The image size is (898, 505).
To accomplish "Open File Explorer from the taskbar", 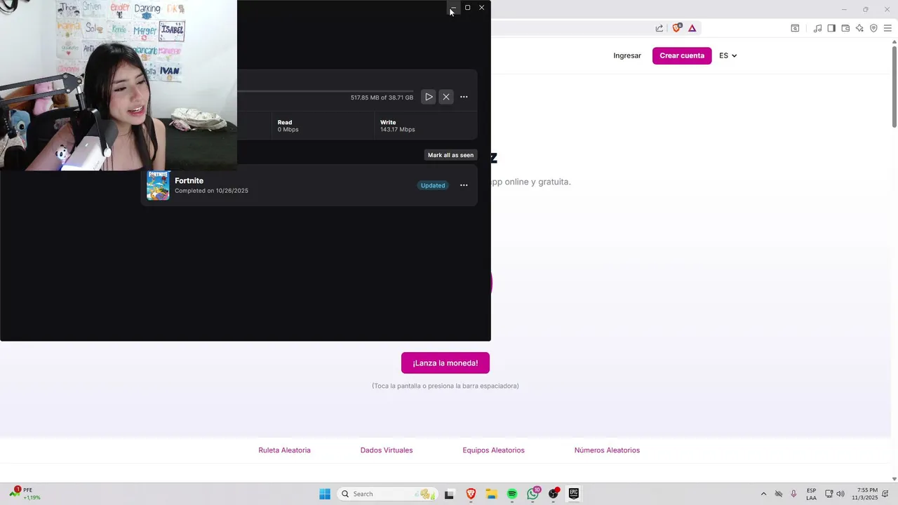I will [492, 494].
